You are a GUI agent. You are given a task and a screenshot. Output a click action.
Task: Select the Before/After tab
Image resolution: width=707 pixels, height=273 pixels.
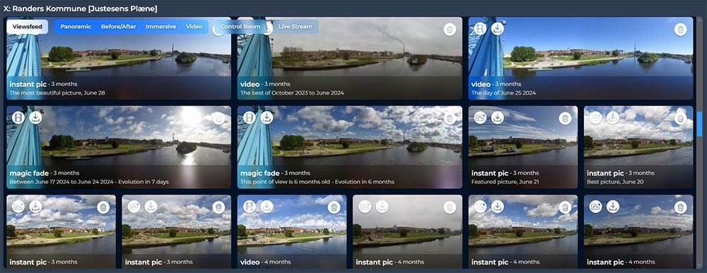point(119,27)
